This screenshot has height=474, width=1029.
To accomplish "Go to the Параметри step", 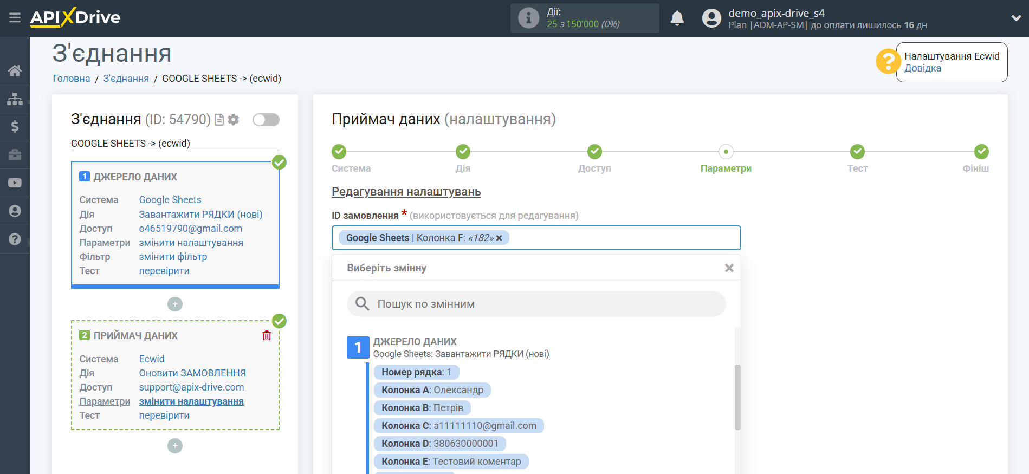I will [x=726, y=152].
